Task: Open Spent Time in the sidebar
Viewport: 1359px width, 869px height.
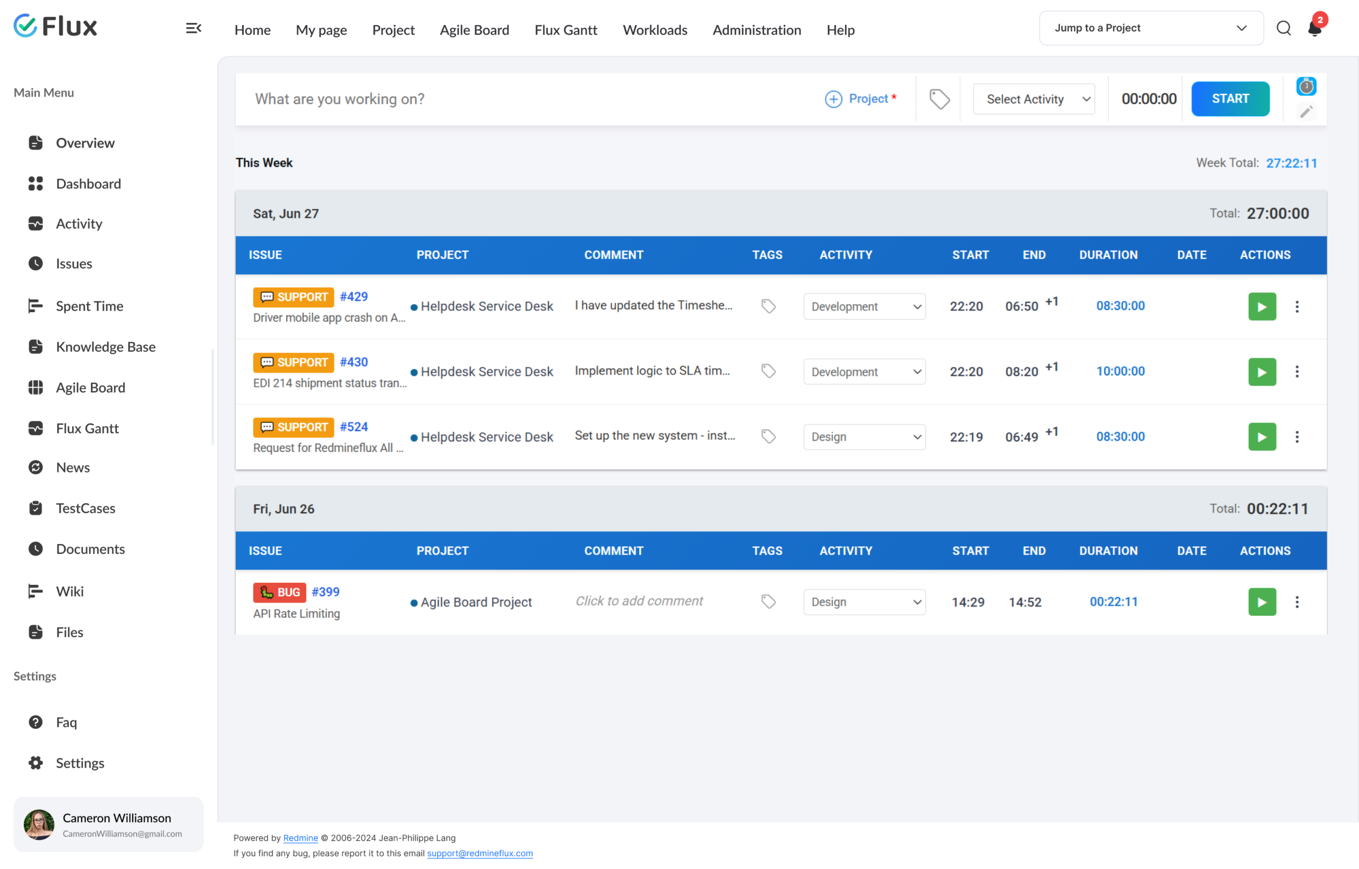Action: [x=89, y=306]
